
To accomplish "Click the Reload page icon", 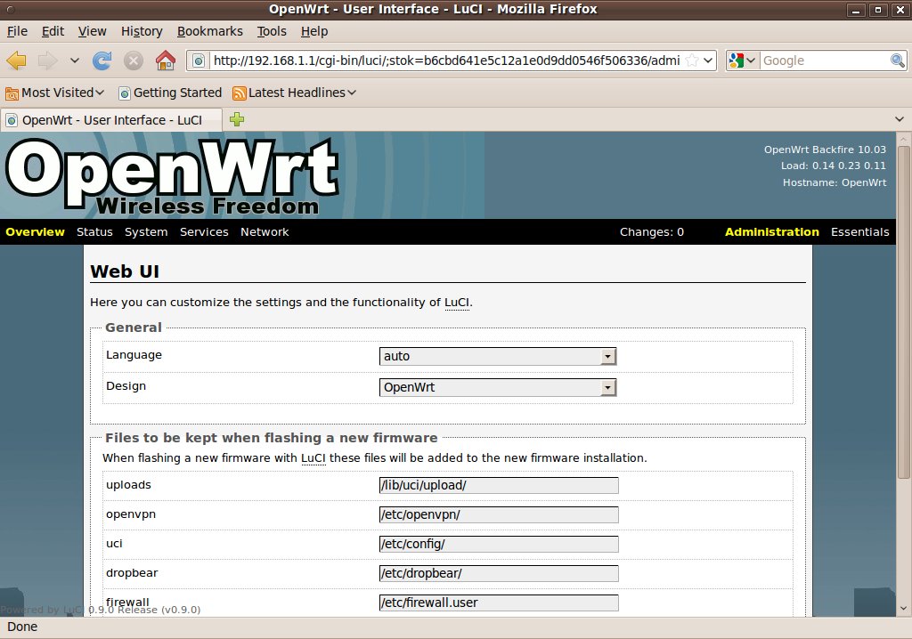I will pos(102,61).
